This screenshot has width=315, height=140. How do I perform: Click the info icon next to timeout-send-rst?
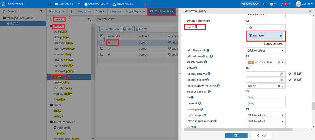coord(209,92)
